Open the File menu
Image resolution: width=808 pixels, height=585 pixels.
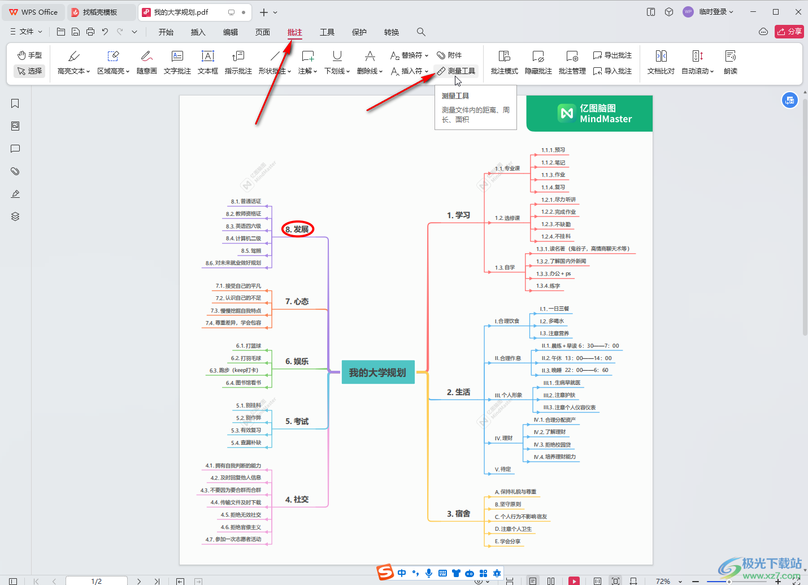(x=26, y=32)
